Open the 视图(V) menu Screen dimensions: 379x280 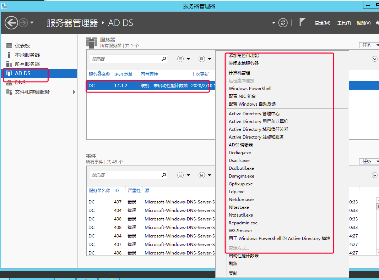coord(363,23)
